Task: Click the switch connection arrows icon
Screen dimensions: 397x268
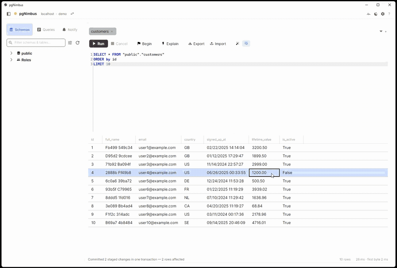Action: point(72,14)
